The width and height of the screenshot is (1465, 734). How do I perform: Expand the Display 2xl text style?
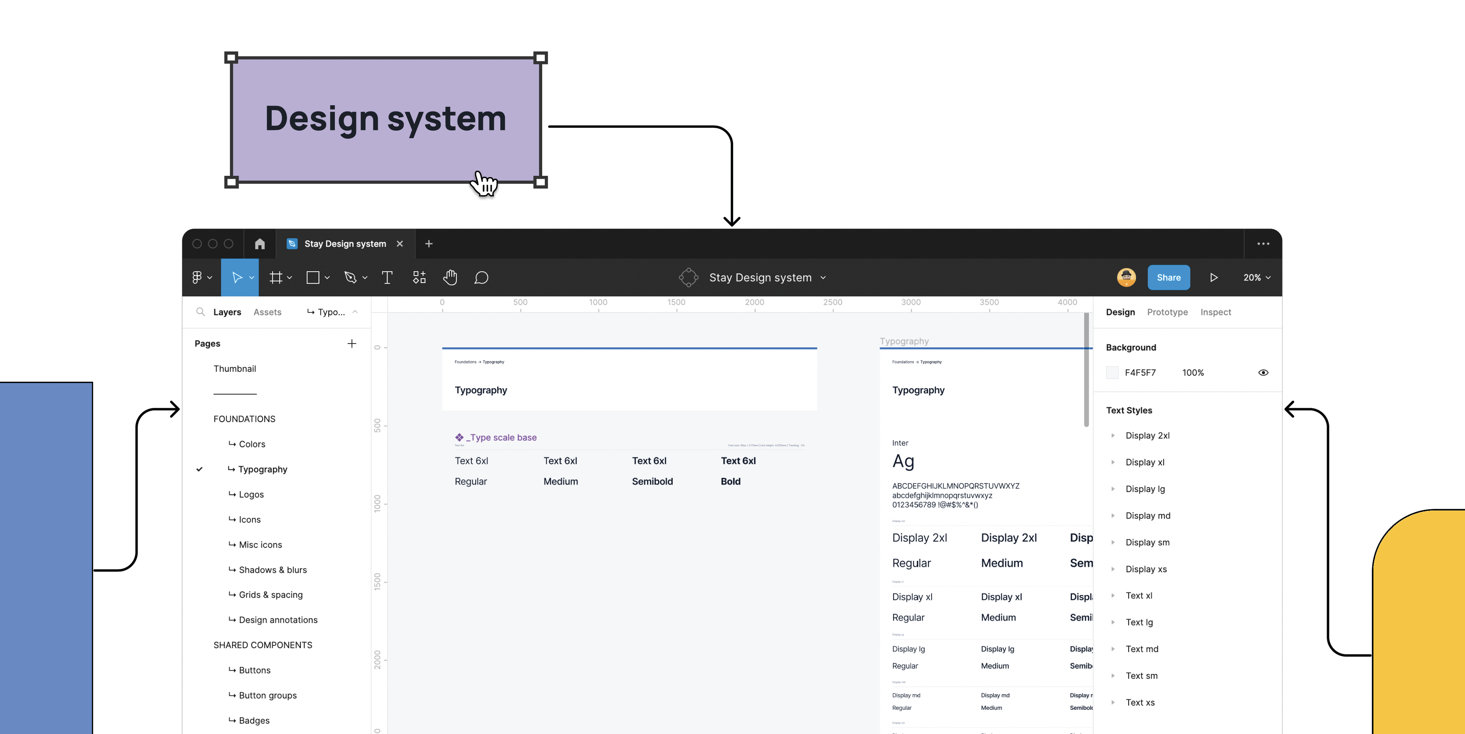coord(1113,436)
